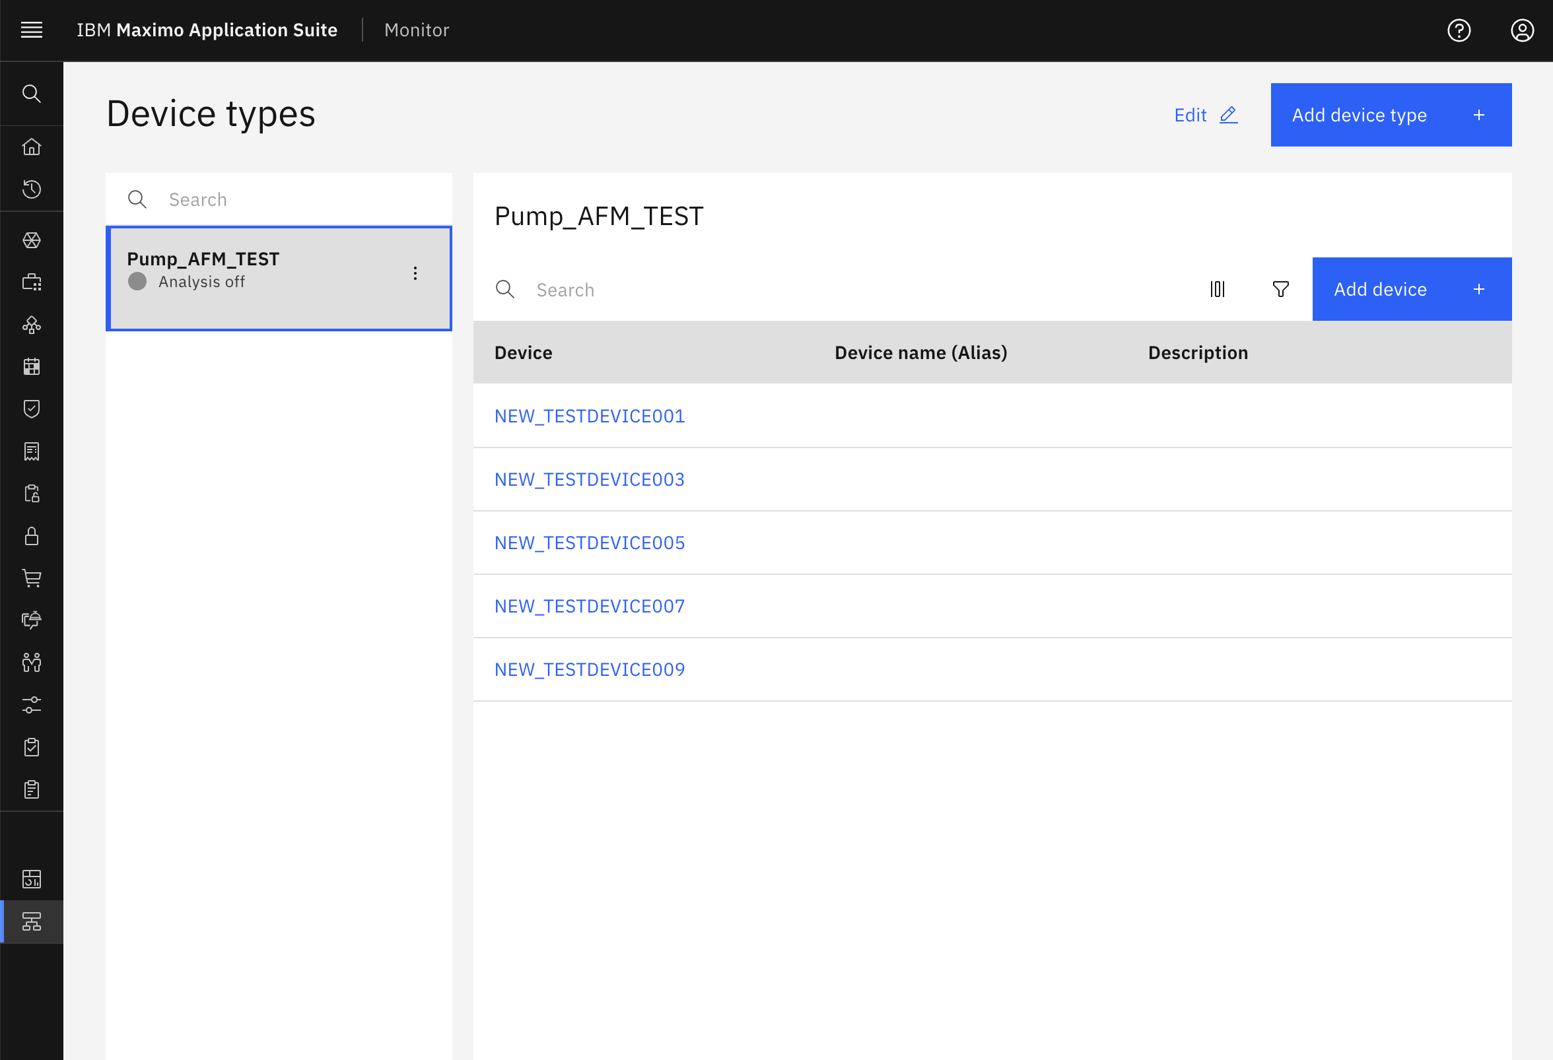Open the receipt icon in sidebar
This screenshot has height=1060, width=1553.
tap(32, 451)
